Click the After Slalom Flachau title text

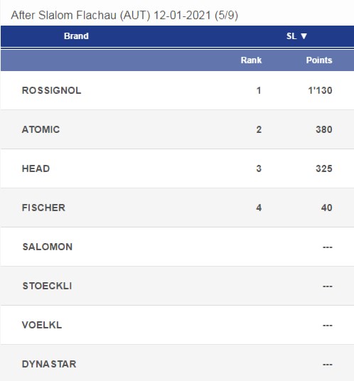(x=124, y=16)
